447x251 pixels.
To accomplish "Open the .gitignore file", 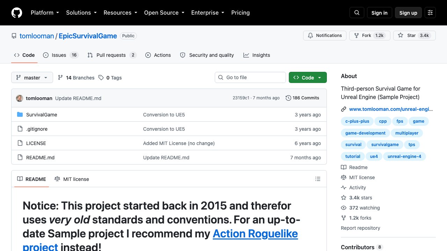I will [37, 129].
